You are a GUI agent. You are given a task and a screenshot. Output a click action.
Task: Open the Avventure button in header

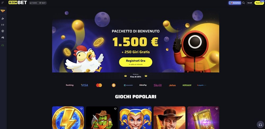tap(235, 3)
